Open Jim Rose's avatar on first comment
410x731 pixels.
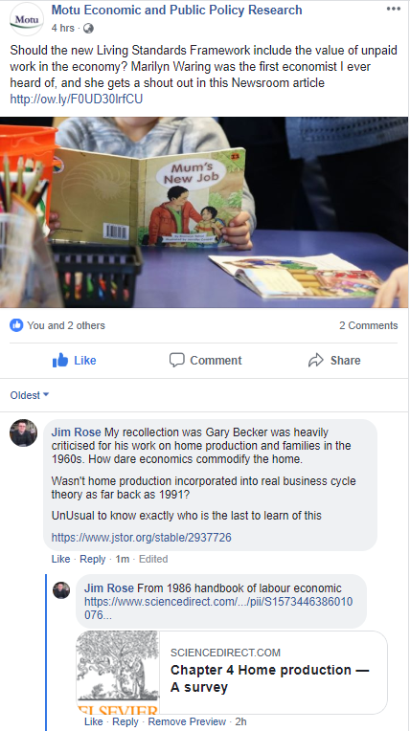tap(23, 432)
